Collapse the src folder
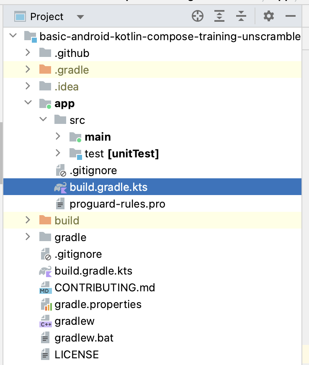 click(x=43, y=120)
